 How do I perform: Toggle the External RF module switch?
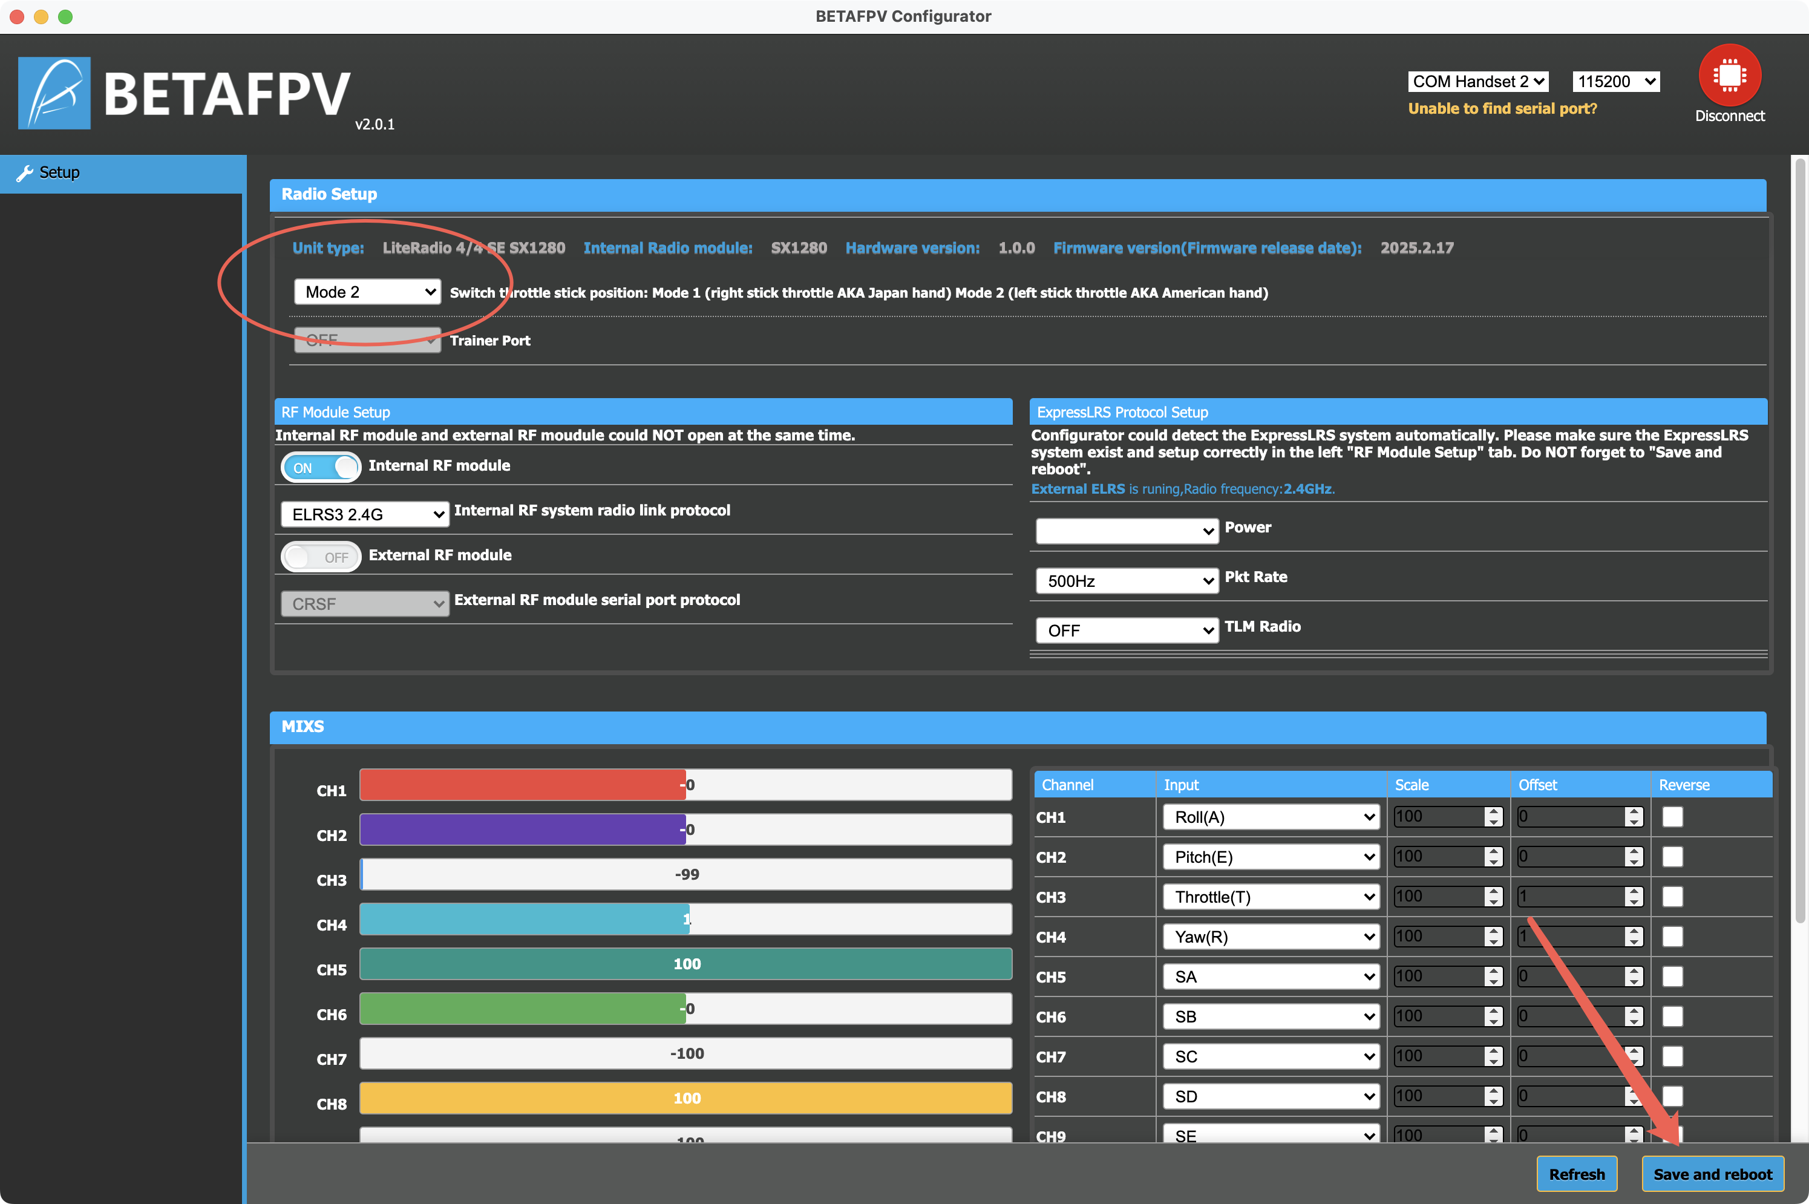(320, 557)
